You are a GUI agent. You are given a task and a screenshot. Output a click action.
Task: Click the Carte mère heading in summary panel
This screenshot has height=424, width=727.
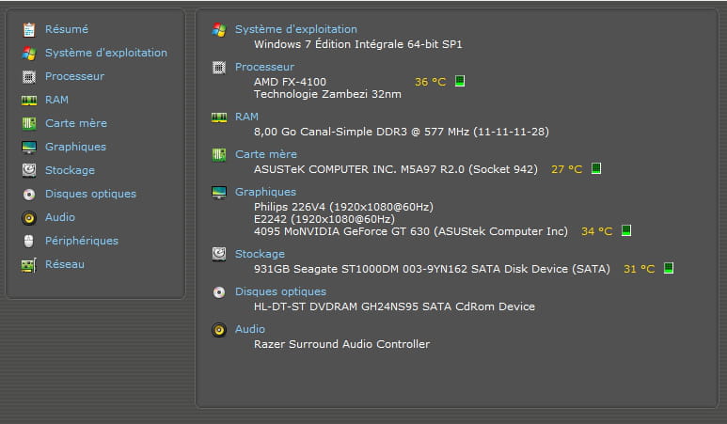tap(265, 154)
